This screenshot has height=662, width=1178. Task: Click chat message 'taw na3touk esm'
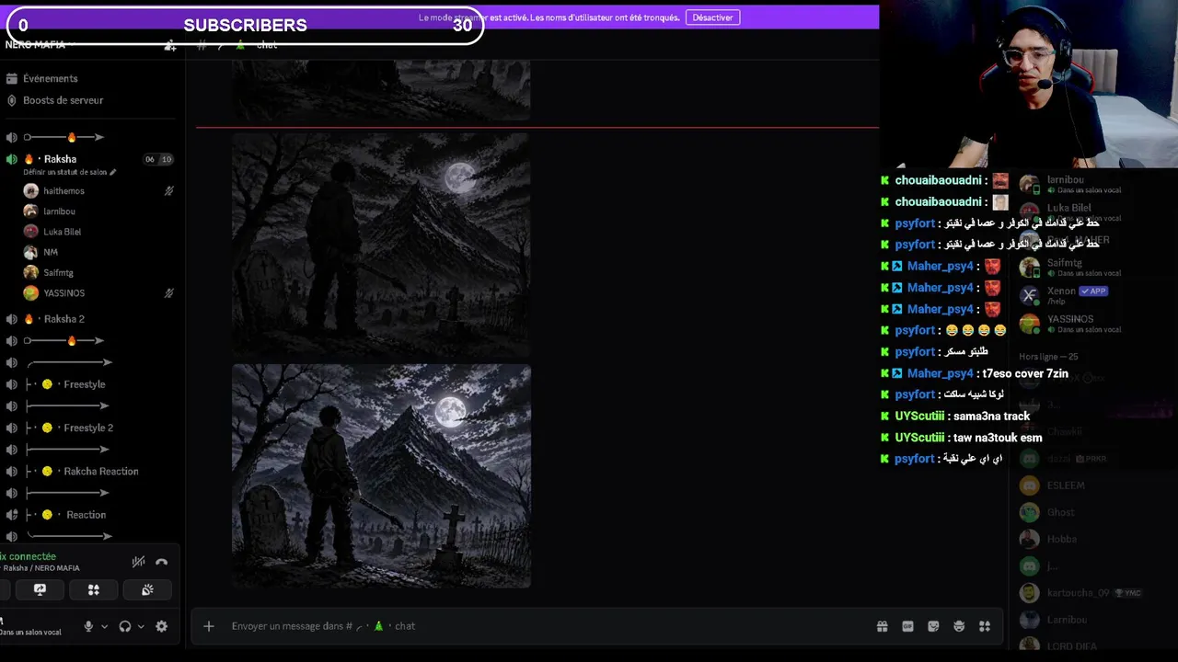coord(998,438)
